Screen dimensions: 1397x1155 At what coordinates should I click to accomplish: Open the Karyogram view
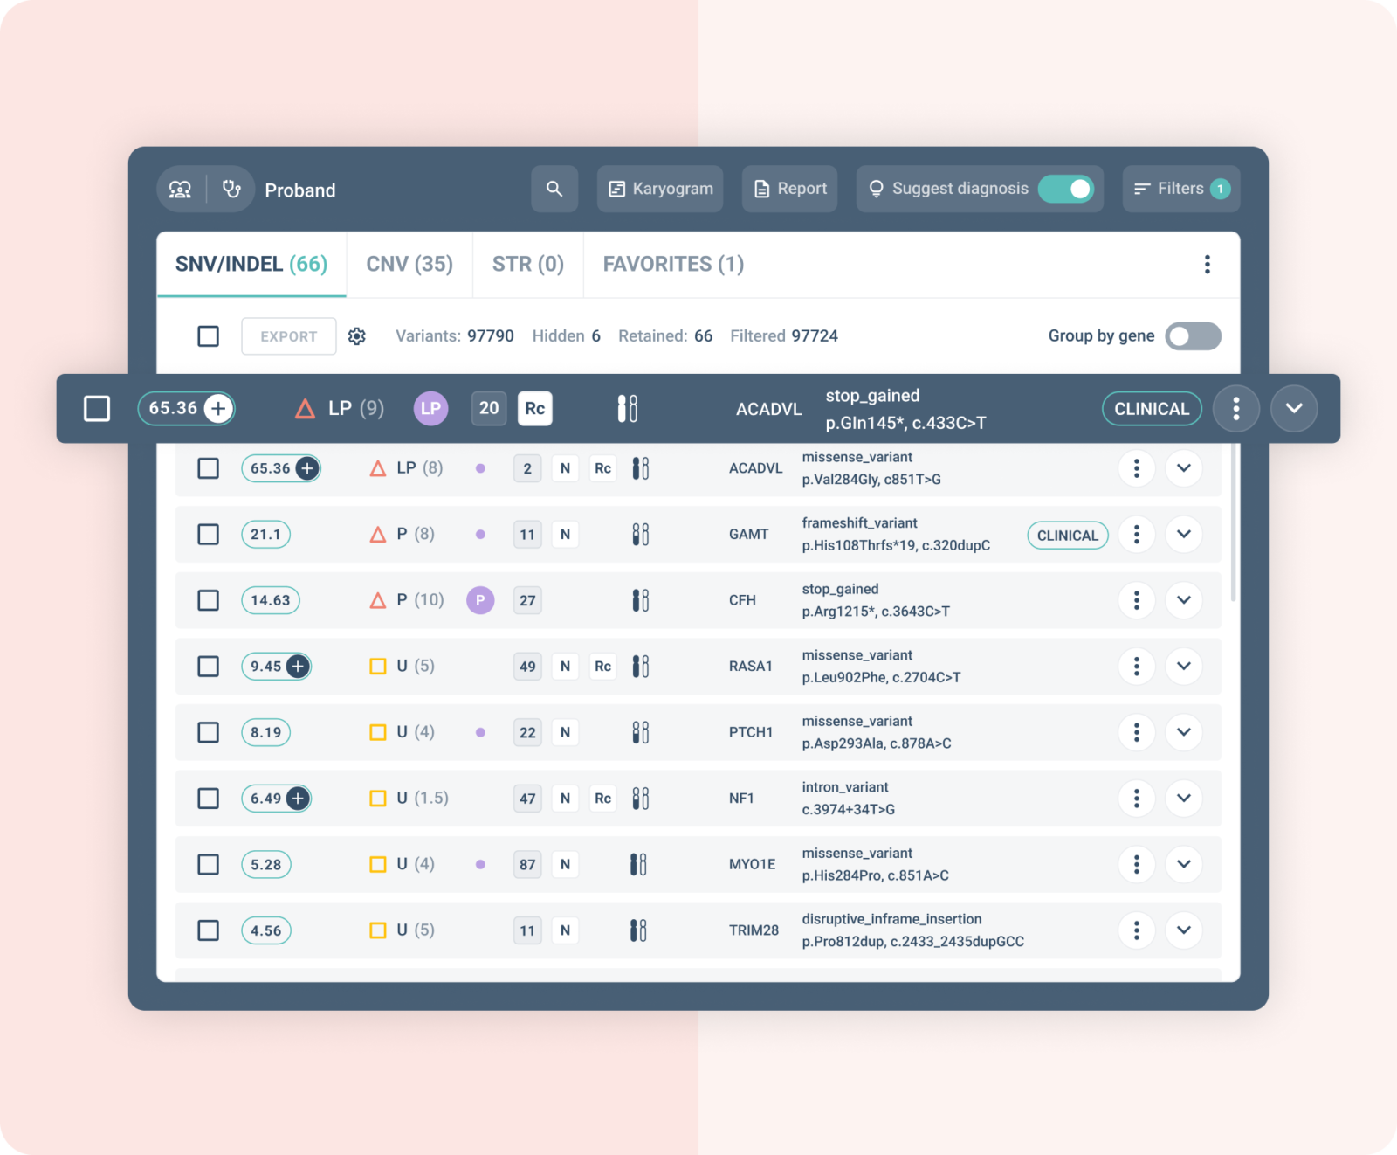pyautogui.click(x=660, y=189)
